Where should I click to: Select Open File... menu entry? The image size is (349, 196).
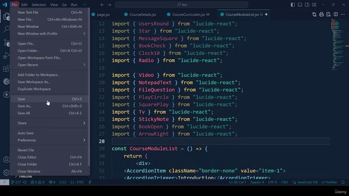pyautogui.click(x=50, y=44)
